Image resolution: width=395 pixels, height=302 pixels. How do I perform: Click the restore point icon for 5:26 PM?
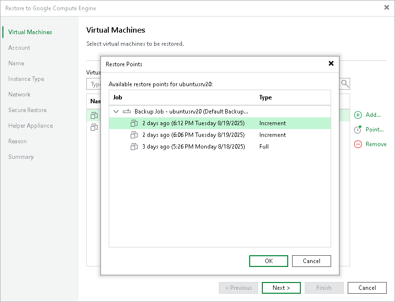pyautogui.click(x=134, y=147)
